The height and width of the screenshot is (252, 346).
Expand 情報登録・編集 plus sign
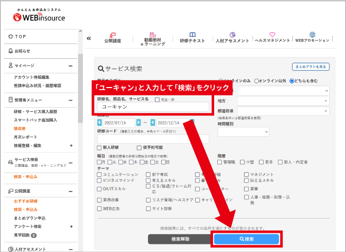coord(71,145)
